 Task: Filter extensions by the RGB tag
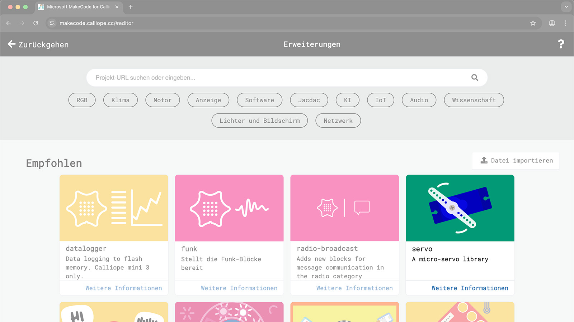[x=82, y=100]
